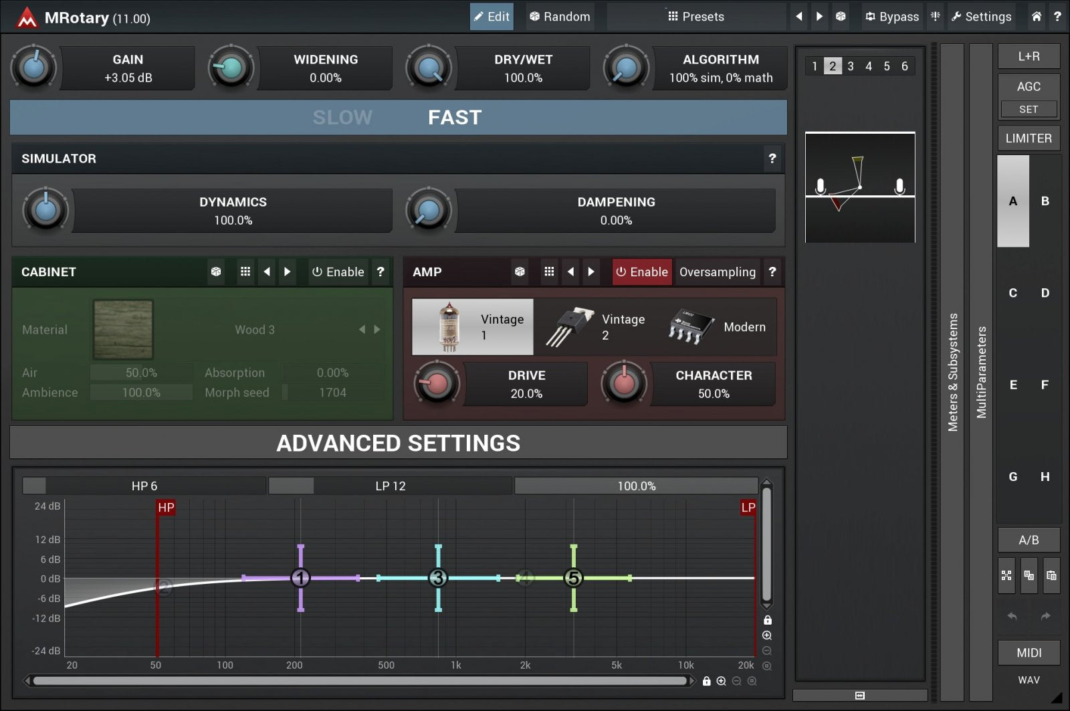Image resolution: width=1070 pixels, height=711 pixels.
Task: Expand the Advanced Settings section
Action: [398, 443]
